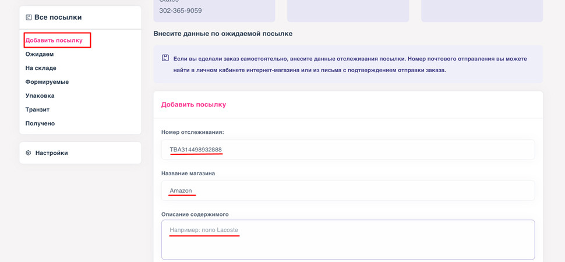Viewport: 565px width, 262px height.
Task: Open the Ожидаем parcels list
Action: click(x=40, y=54)
